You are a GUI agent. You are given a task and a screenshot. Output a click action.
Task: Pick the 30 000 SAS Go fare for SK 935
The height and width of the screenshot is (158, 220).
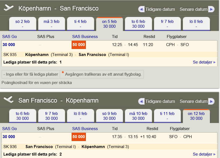coord(9,45)
